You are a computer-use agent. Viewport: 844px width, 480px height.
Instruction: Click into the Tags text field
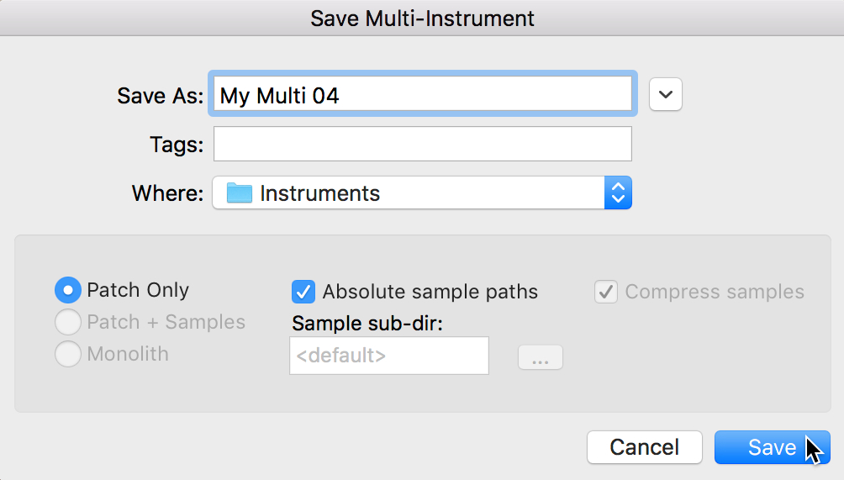pyautogui.click(x=422, y=145)
